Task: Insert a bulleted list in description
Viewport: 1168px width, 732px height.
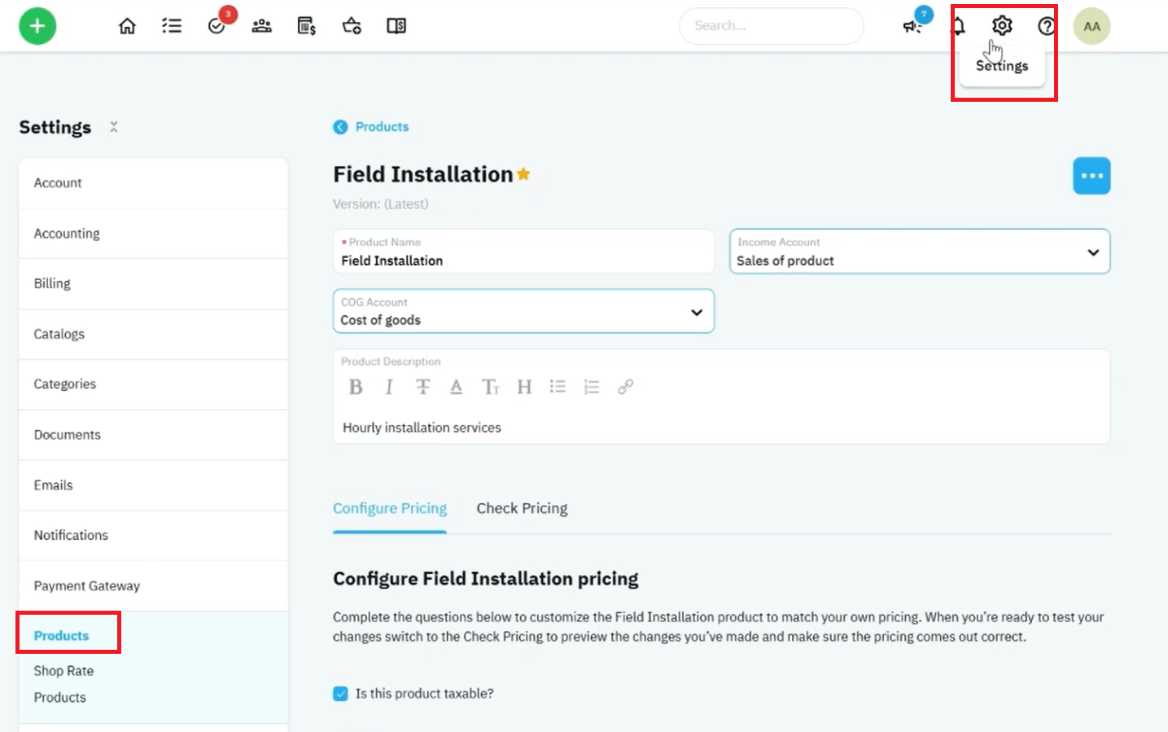Action: [558, 387]
